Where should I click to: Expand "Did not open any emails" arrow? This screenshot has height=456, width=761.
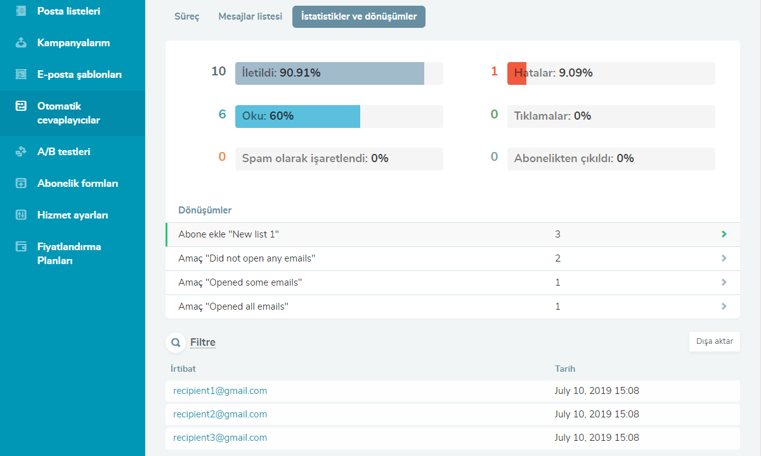tap(724, 258)
